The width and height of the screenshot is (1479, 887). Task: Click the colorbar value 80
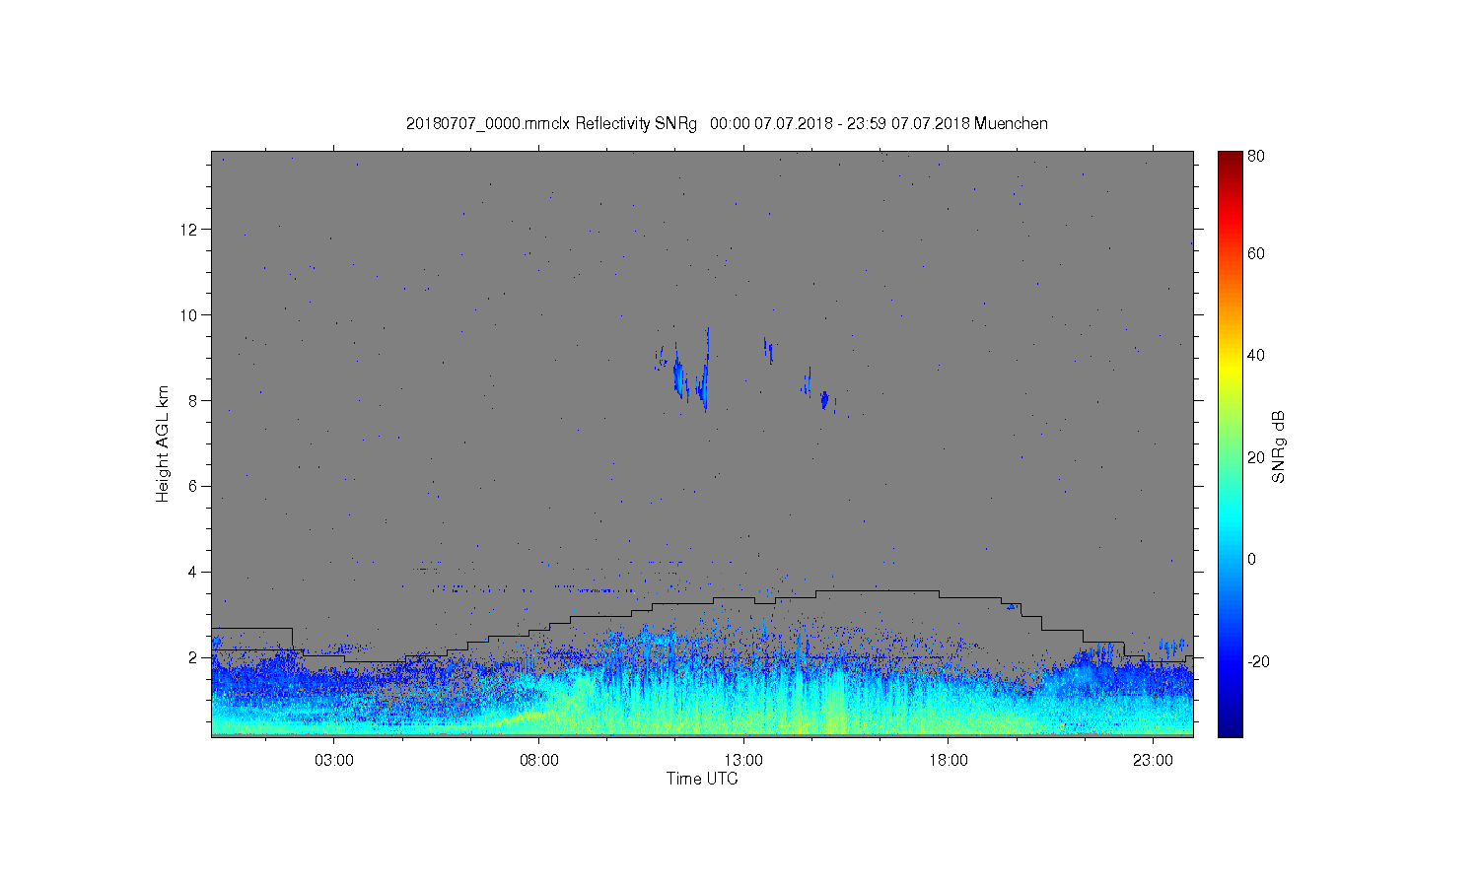click(x=1256, y=156)
